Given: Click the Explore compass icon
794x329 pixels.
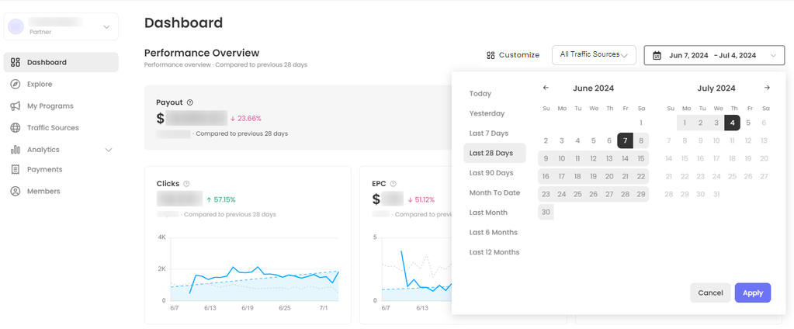Looking at the screenshot, I should (x=16, y=84).
